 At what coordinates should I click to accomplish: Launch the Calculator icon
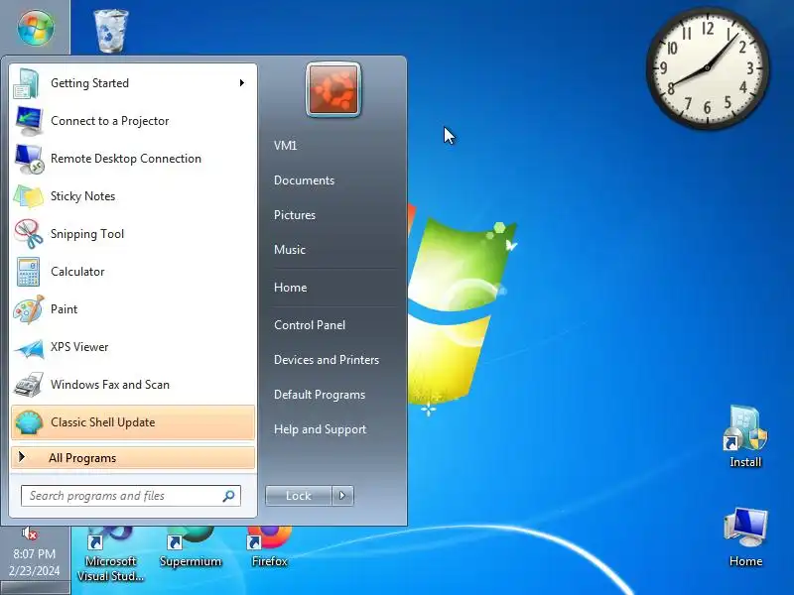tap(28, 272)
